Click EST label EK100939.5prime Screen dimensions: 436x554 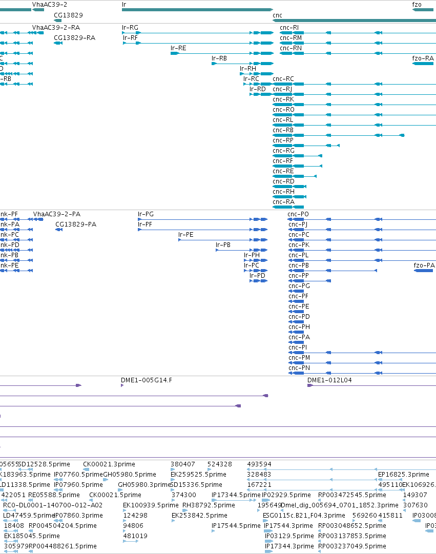click(151, 505)
